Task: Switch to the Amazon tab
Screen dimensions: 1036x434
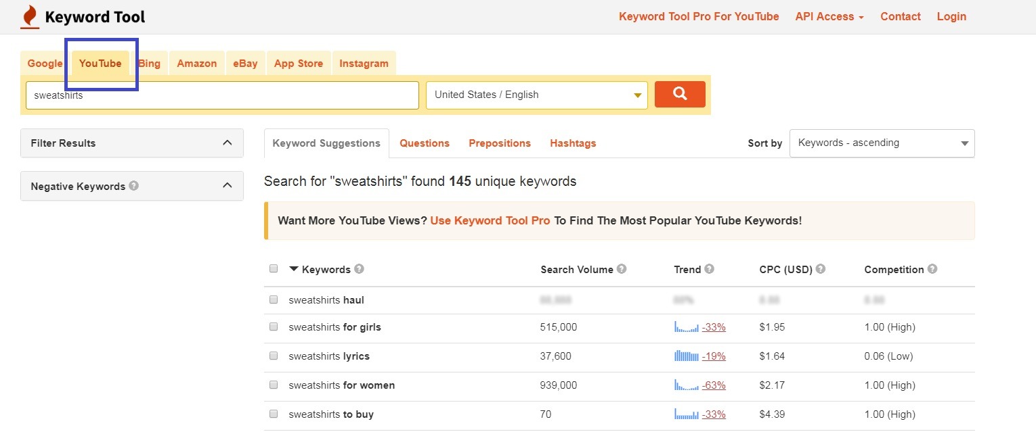Action: coord(197,64)
